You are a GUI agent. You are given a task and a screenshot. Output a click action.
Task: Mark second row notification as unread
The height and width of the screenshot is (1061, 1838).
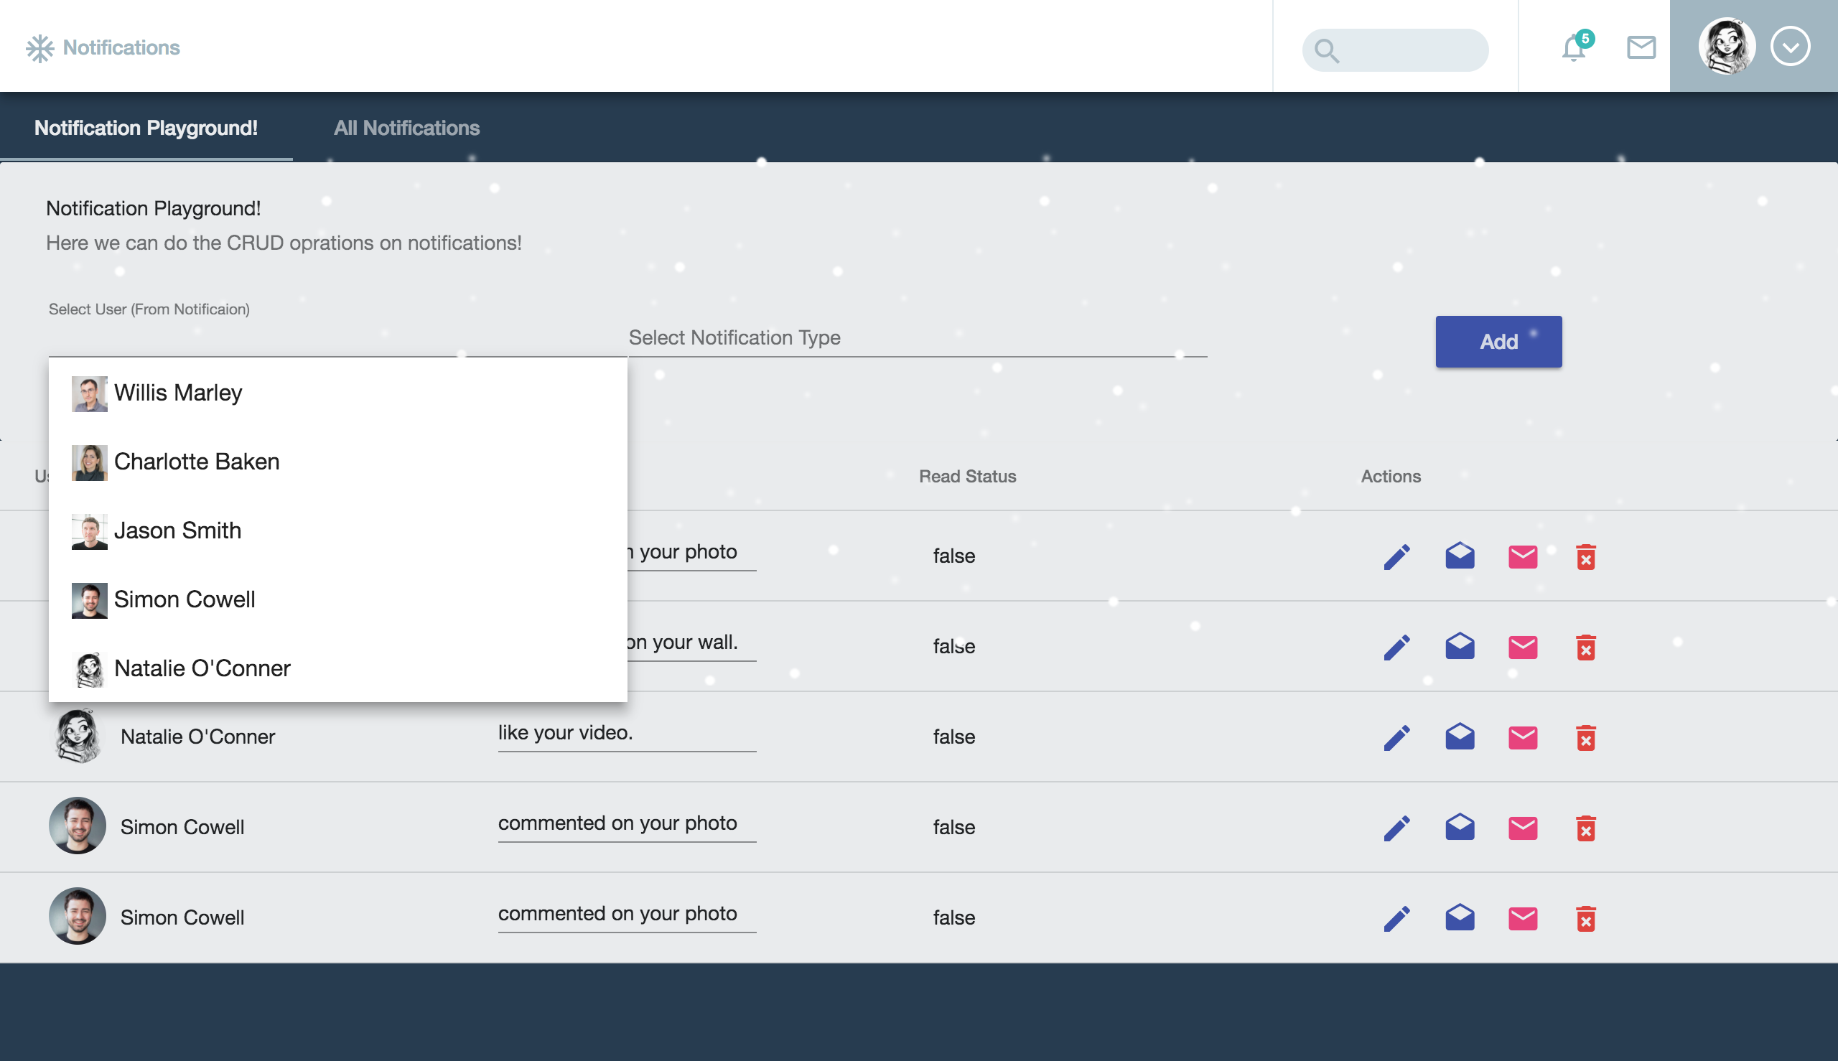1522,647
